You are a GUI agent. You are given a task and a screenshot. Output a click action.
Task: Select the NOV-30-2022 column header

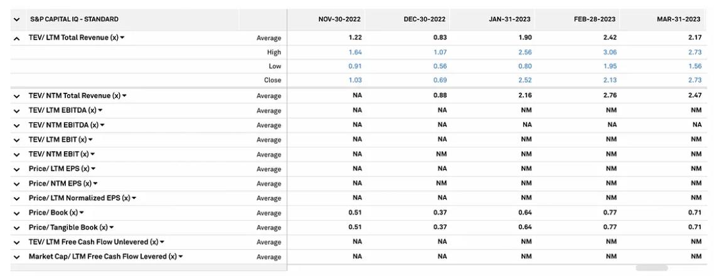tap(339, 19)
